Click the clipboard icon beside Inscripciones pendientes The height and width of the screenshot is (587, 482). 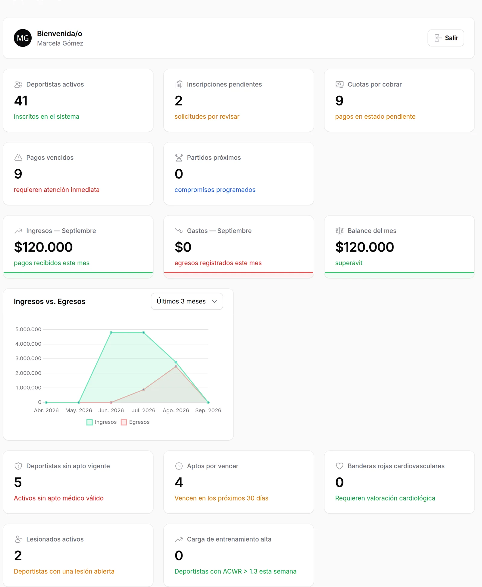[179, 84]
